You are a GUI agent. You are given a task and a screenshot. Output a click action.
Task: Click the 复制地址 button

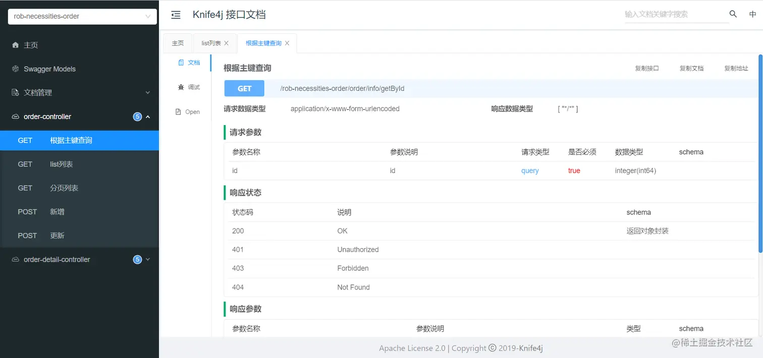coord(736,69)
